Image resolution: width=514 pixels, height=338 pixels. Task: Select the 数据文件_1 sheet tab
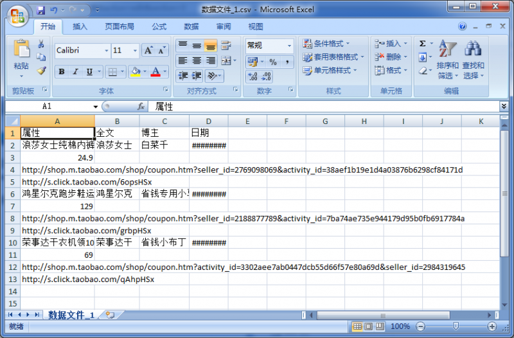coord(71,315)
